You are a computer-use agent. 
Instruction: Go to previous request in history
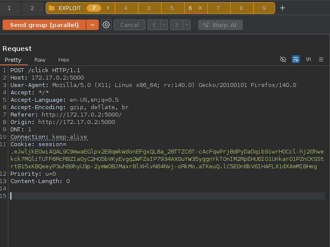coord(154,25)
